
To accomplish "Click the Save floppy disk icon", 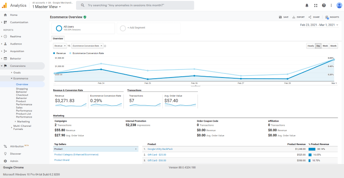I will coord(280,17).
